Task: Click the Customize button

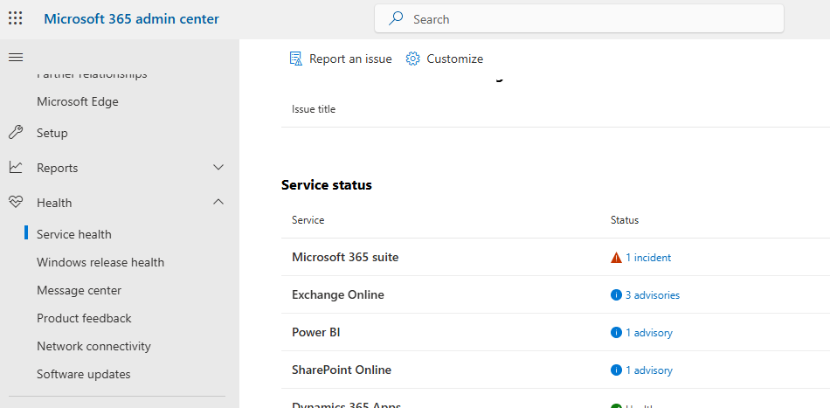Action: click(444, 59)
